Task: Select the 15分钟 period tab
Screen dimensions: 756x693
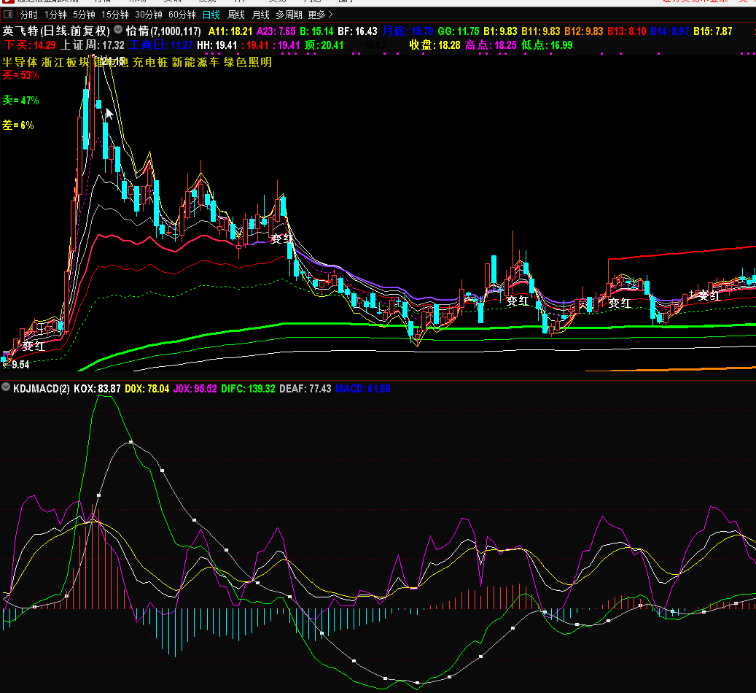Action: pos(114,15)
